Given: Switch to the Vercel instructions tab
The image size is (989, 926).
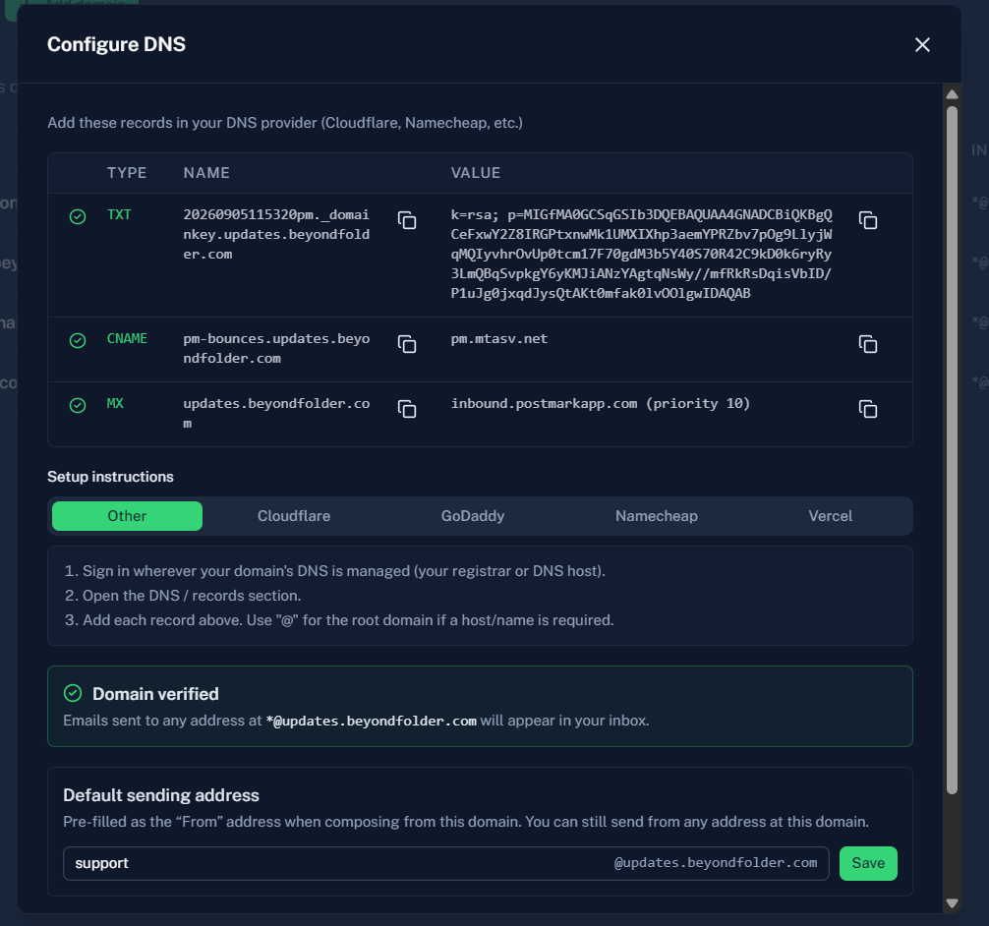Looking at the screenshot, I should (x=830, y=516).
